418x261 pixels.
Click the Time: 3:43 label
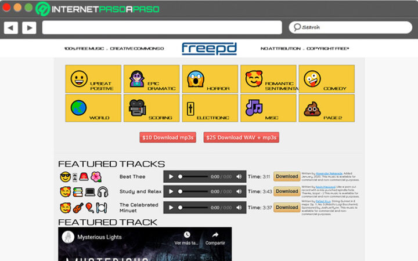(x=260, y=191)
